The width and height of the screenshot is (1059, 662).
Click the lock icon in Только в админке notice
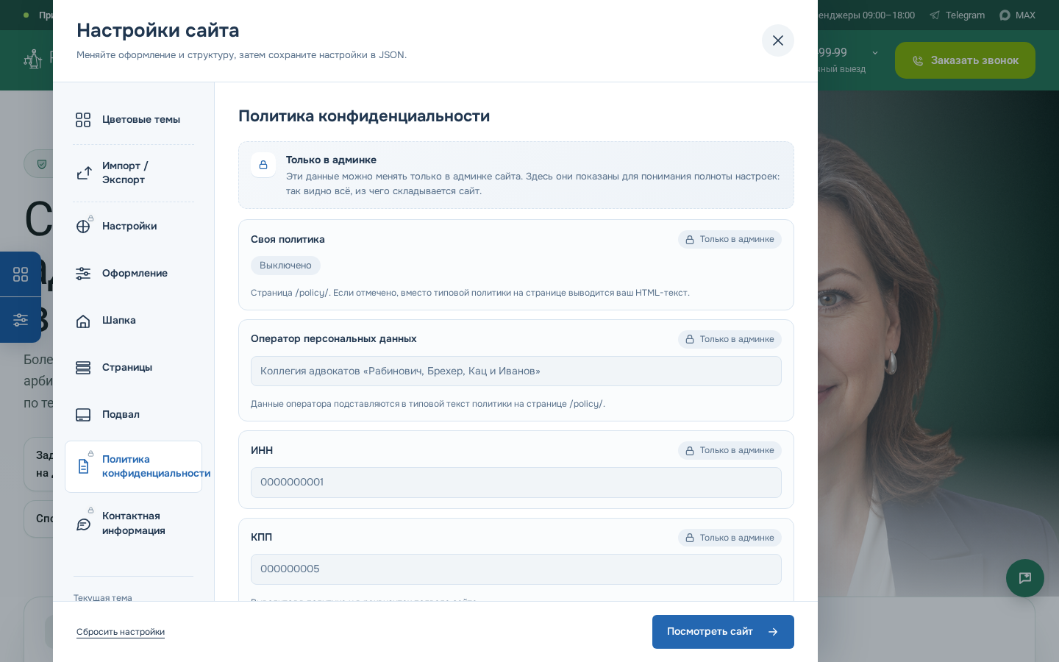pyautogui.click(x=263, y=165)
